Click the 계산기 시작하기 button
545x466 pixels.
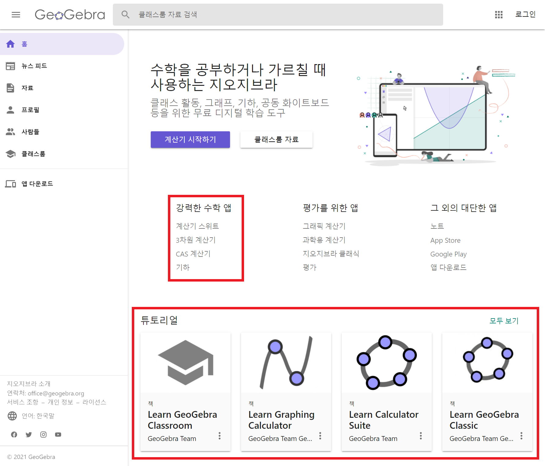190,140
